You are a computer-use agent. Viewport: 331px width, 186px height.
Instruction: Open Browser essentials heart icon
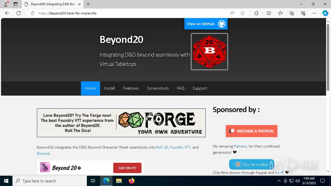pyautogui.click(x=303, y=13)
